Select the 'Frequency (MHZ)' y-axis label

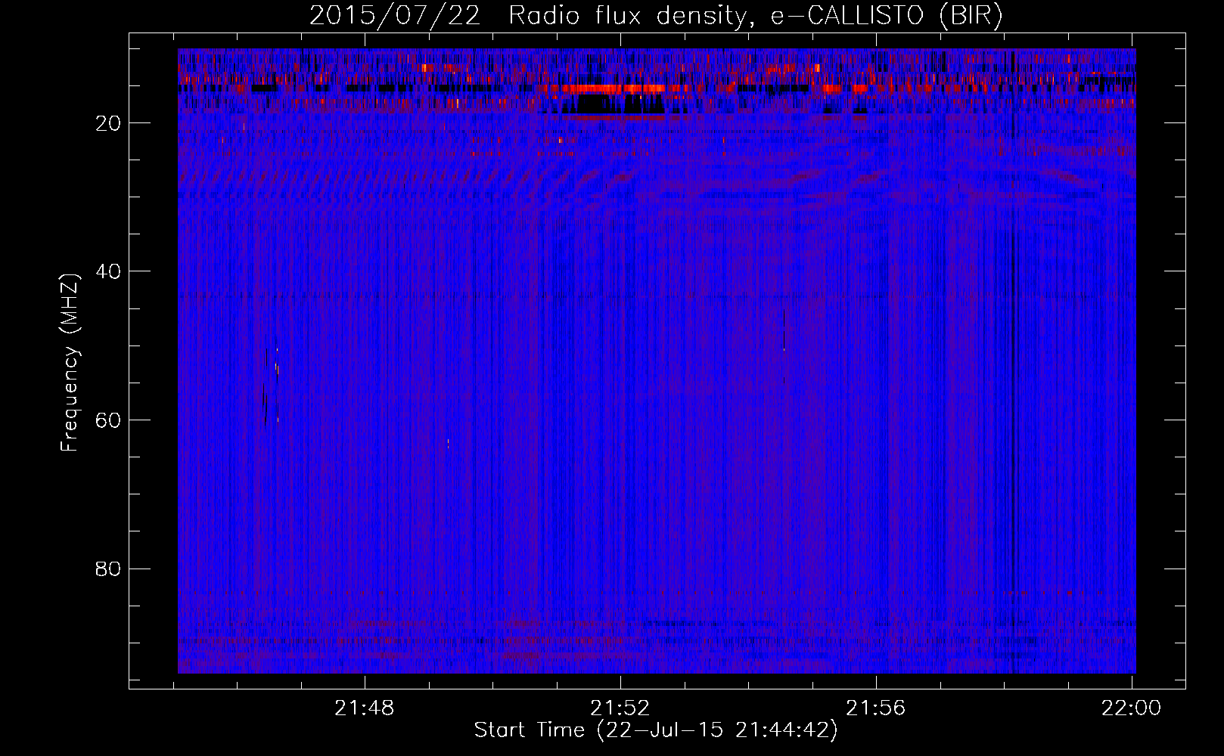69,363
